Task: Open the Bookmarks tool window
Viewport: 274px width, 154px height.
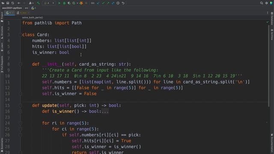Action: tap(2, 145)
